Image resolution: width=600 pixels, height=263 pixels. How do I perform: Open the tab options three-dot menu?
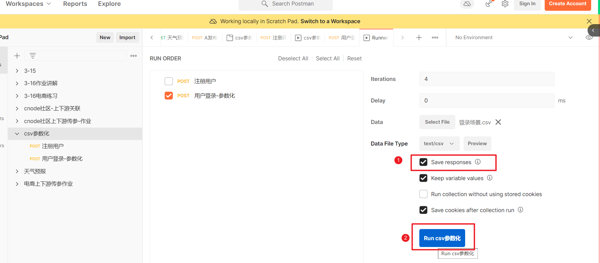coord(435,38)
